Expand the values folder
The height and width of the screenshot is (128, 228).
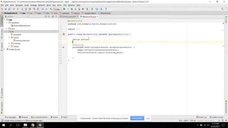(x=9, y=46)
